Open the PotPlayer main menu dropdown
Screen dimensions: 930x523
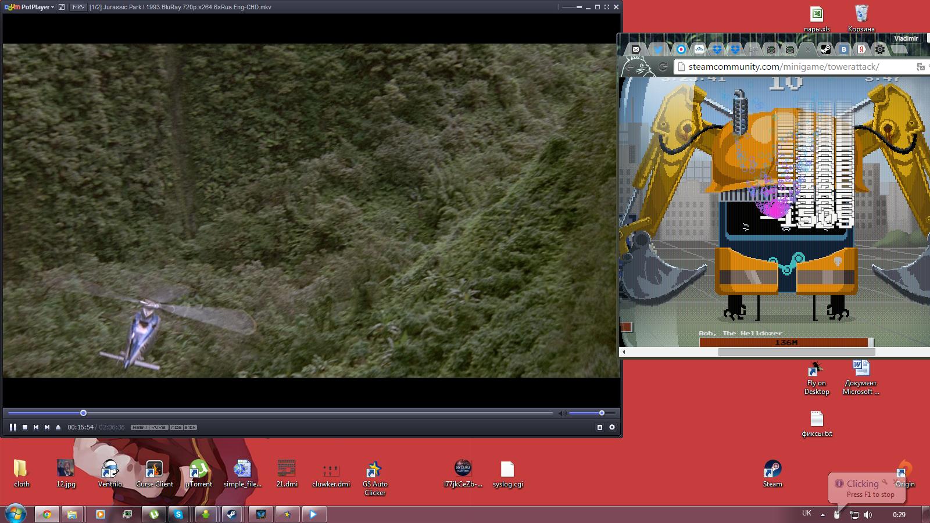point(29,7)
